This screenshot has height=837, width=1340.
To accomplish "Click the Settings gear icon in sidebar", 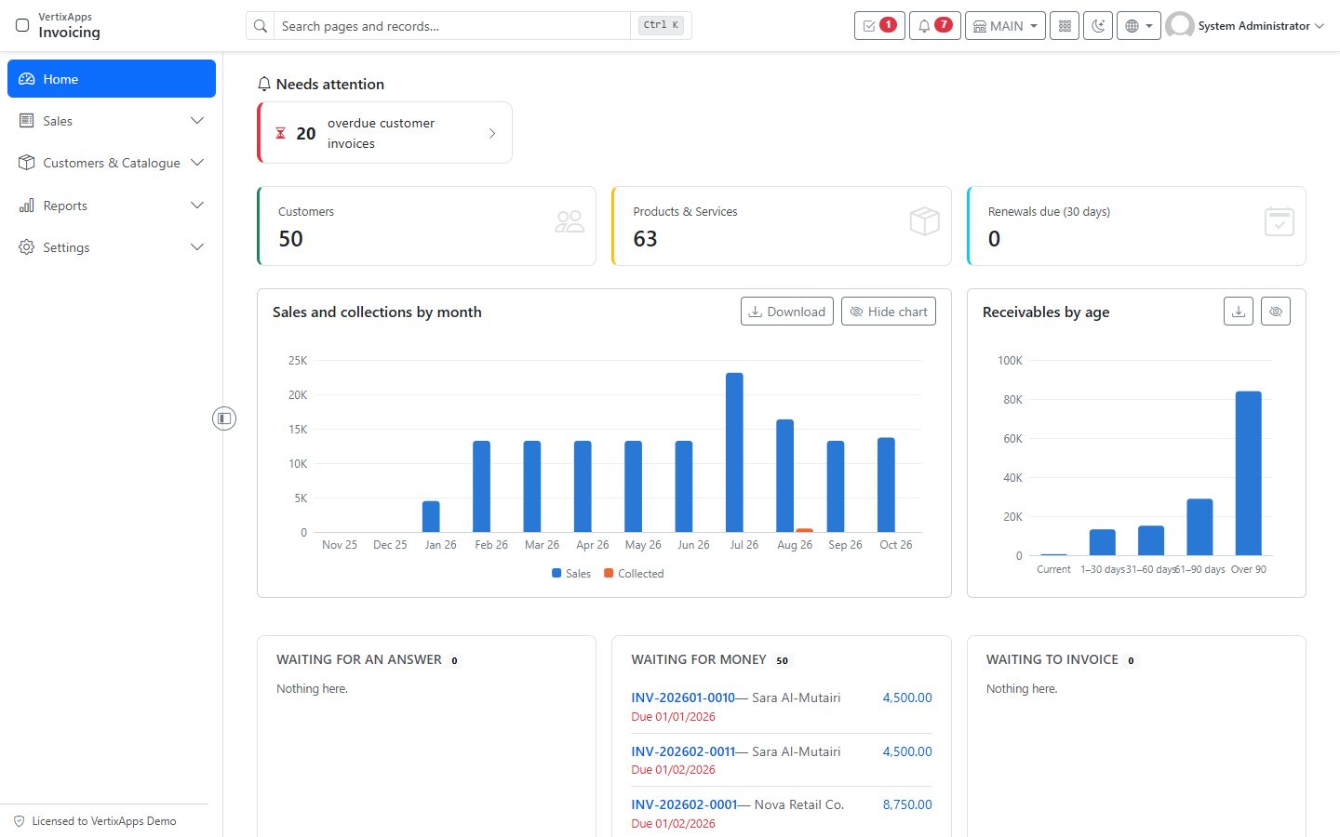I will tap(26, 247).
